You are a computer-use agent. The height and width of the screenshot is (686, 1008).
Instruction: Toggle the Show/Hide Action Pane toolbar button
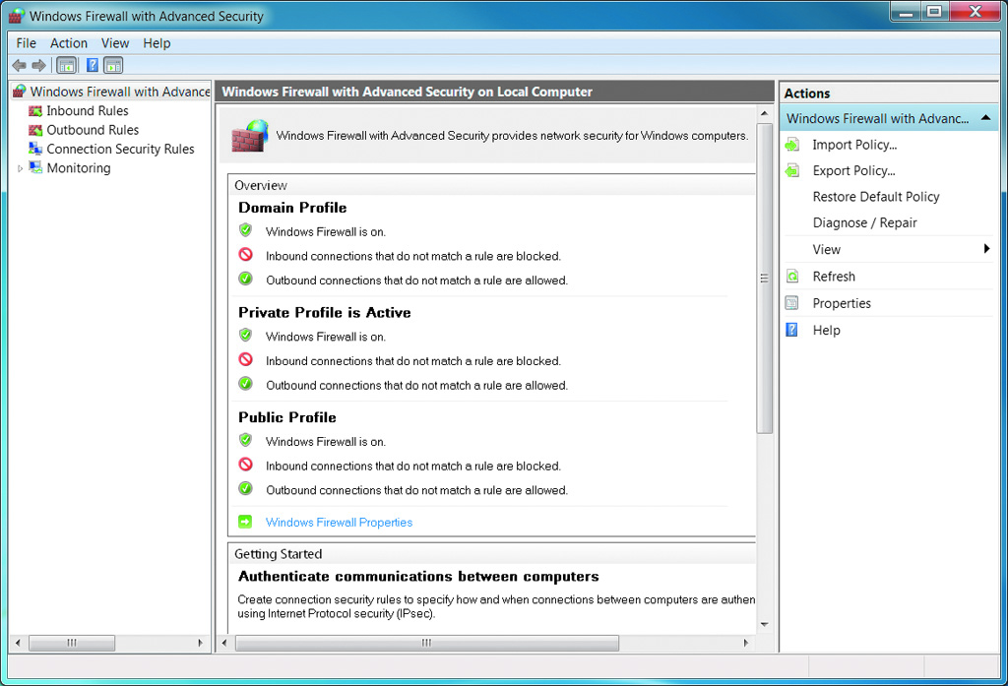[x=113, y=65]
